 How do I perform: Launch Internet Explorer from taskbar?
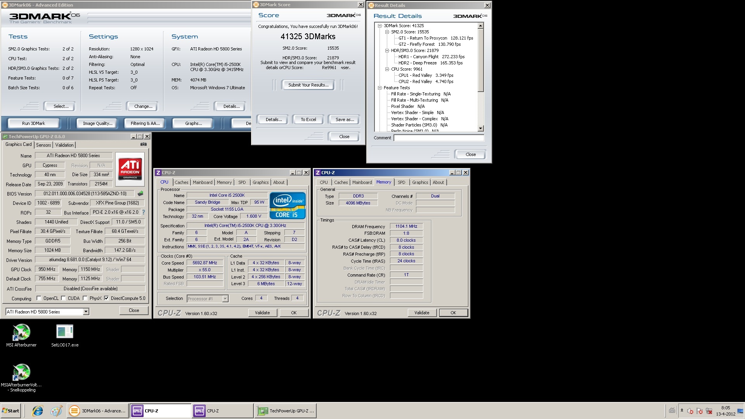click(38, 411)
